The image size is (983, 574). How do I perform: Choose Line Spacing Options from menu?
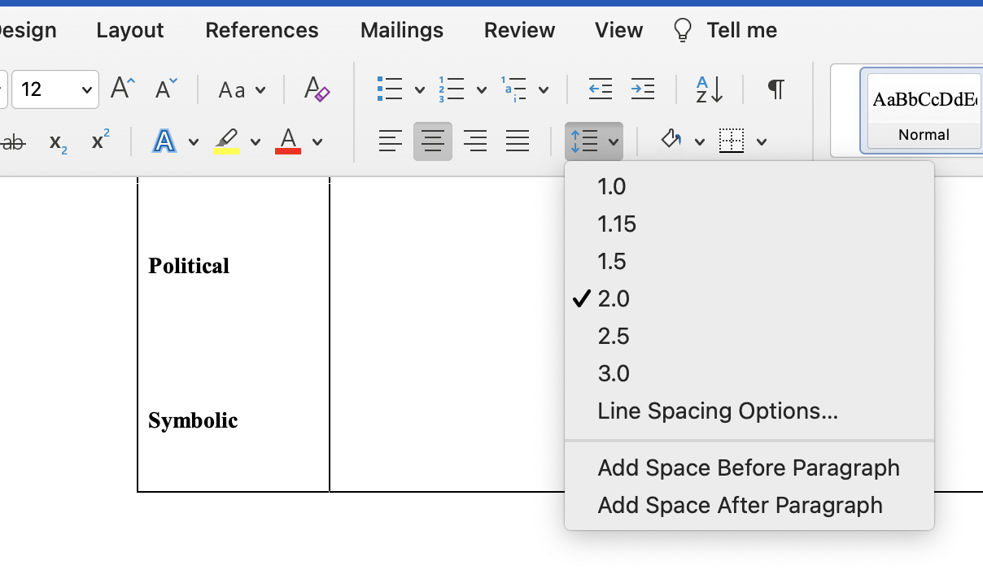pyautogui.click(x=717, y=411)
